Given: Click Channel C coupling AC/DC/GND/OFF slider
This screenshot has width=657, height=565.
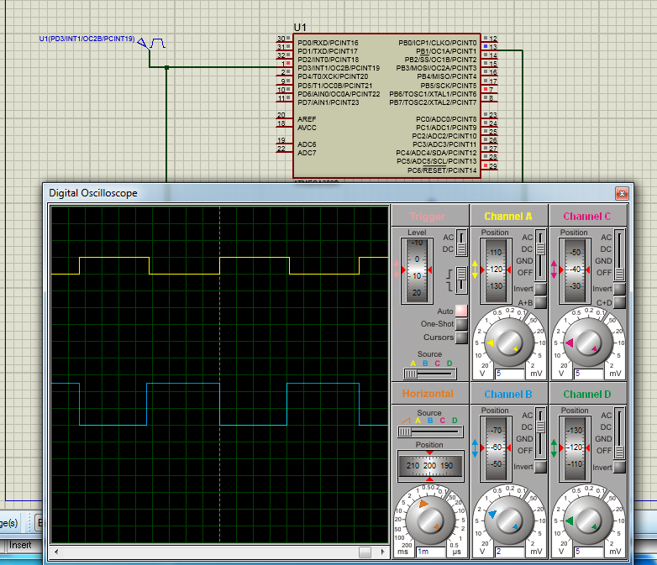Looking at the screenshot, I should (x=619, y=255).
